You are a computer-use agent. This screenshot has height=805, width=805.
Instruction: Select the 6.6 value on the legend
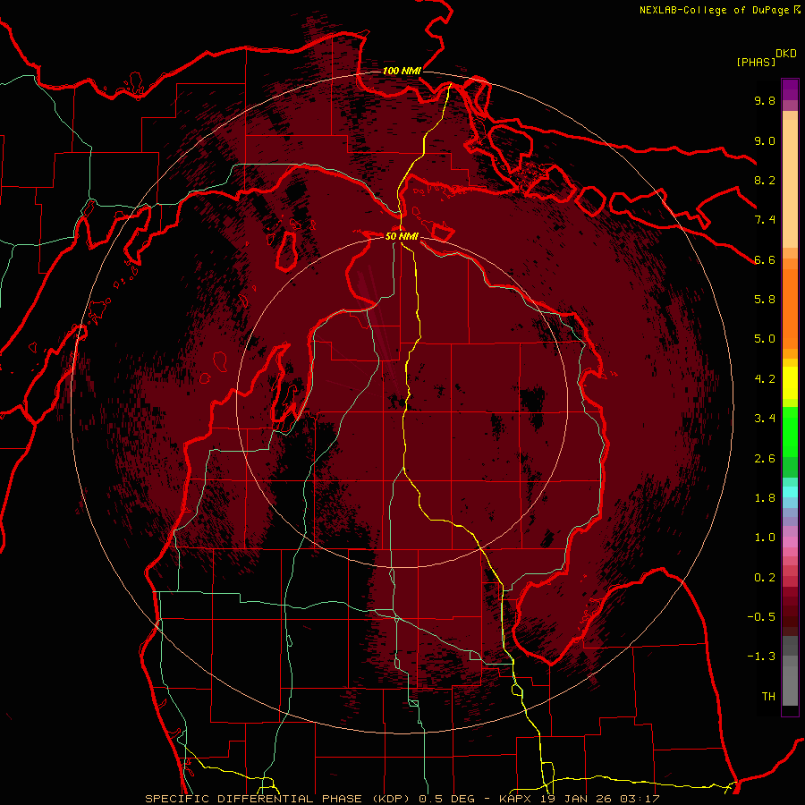pyautogui.click(x=765, y=259)
